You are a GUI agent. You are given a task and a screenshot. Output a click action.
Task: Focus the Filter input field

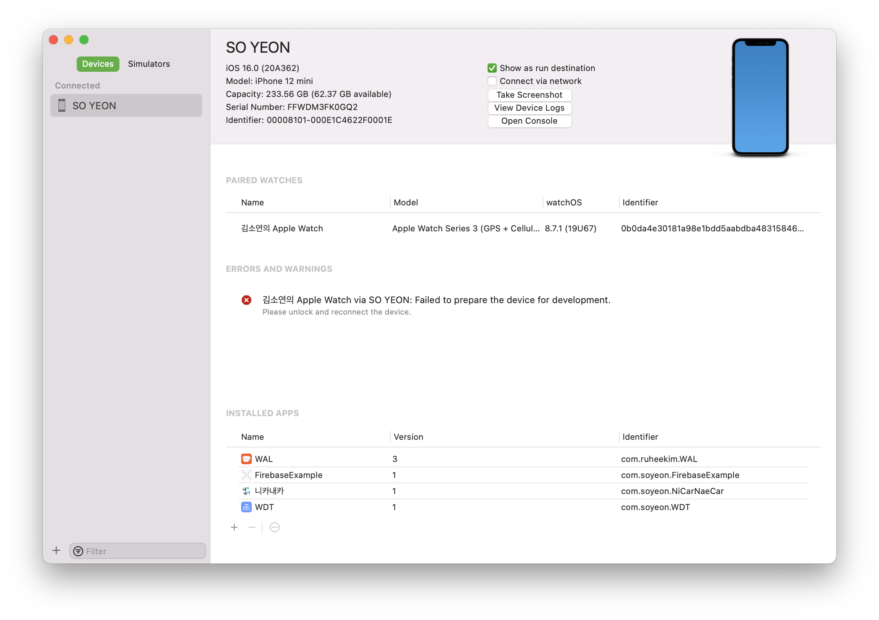click(x=137, y=551)
